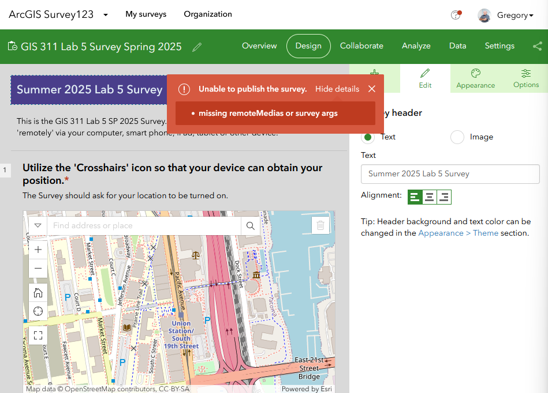
Task: Select the crosshairs location tool on the map
Action: click(x=38, y=311)
